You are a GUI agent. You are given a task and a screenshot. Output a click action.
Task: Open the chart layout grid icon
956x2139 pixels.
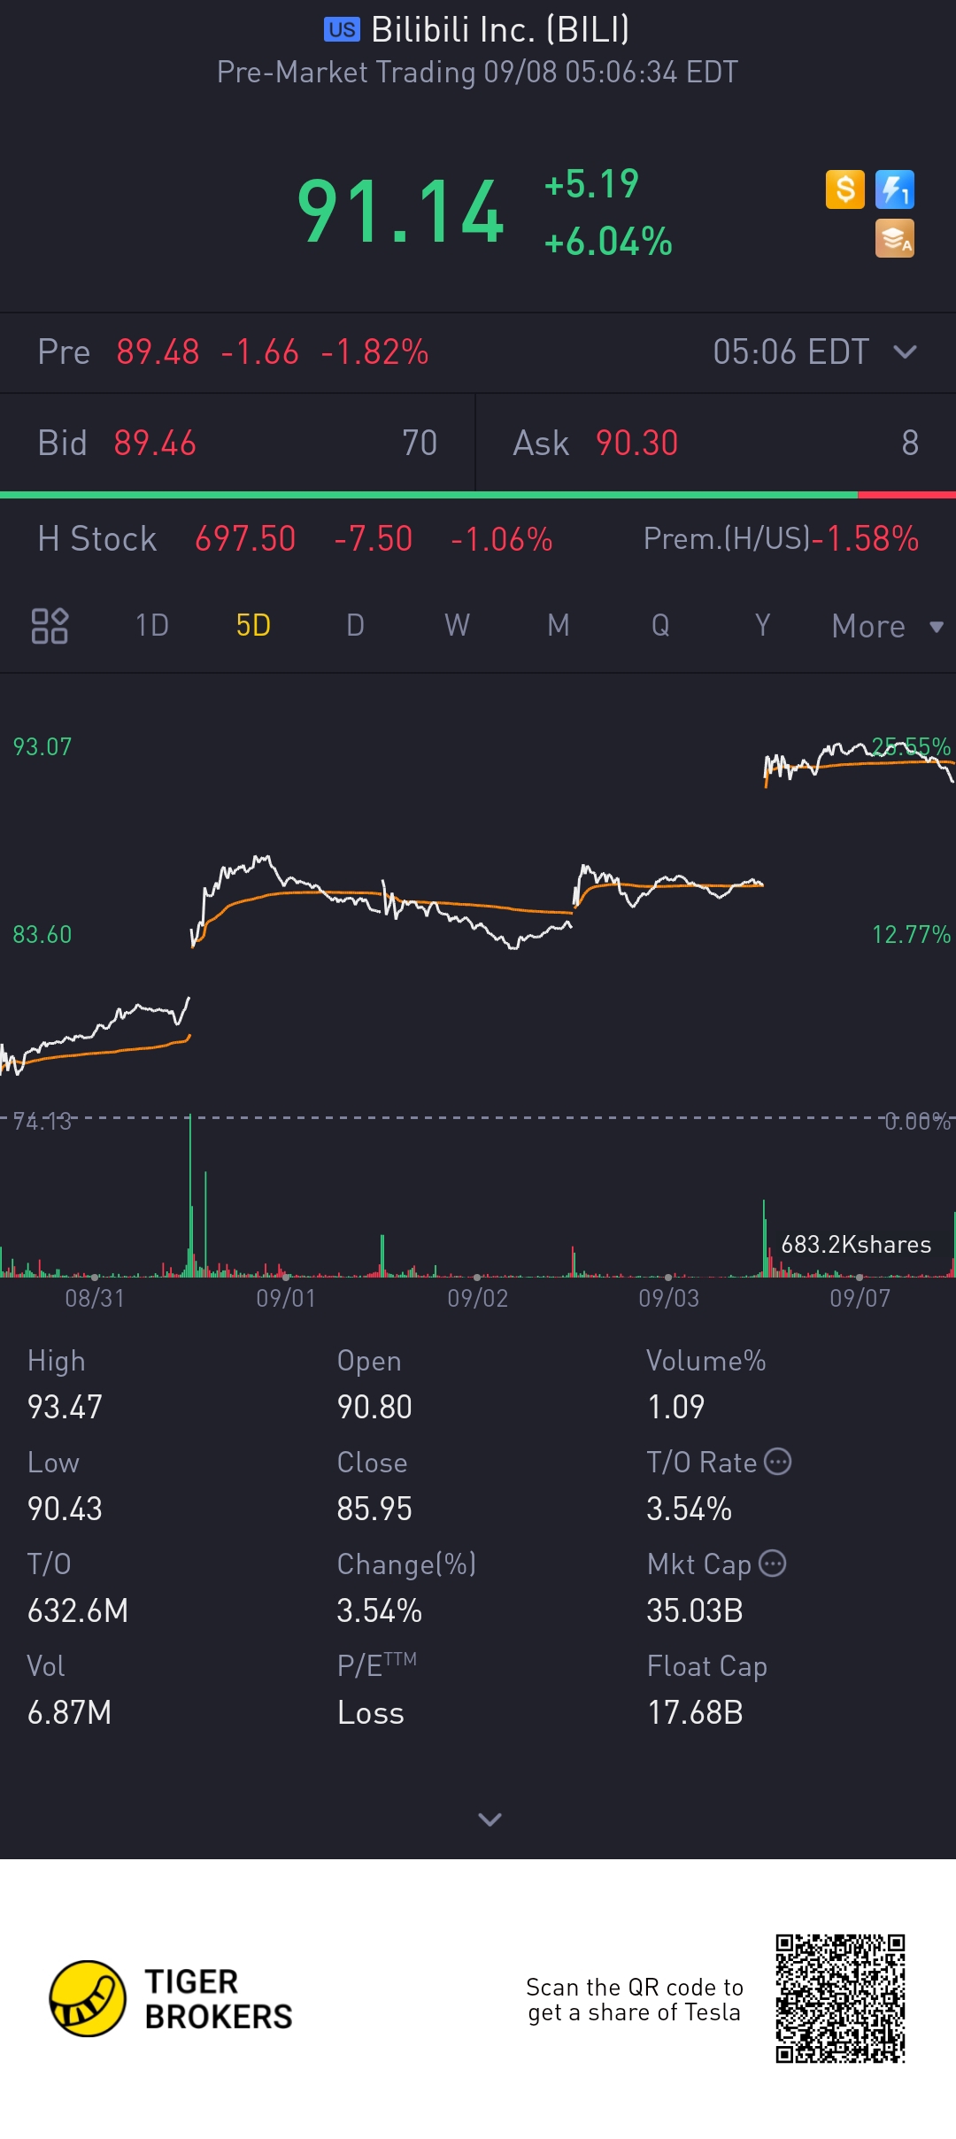(x=50, y=626)
